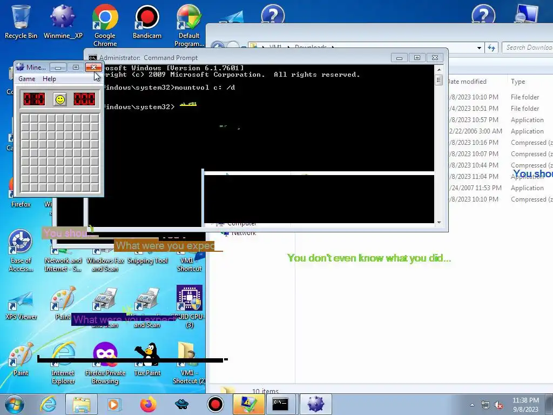Switch to Command Prompt taskbar button
The image size is (553, 415).
point(281,404)
